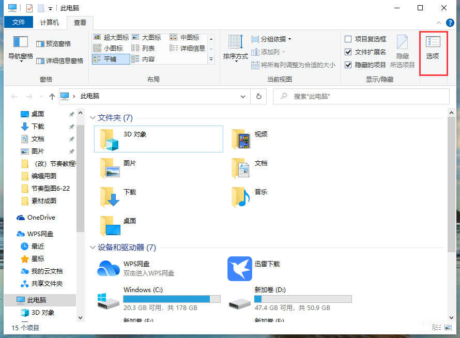460x338 pixels.
Task: Click the up-arrow parent folder button
Action: pos(52,97)
